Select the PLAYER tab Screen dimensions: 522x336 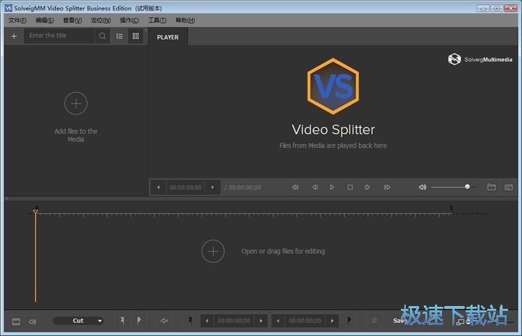(x=168, y=38)
